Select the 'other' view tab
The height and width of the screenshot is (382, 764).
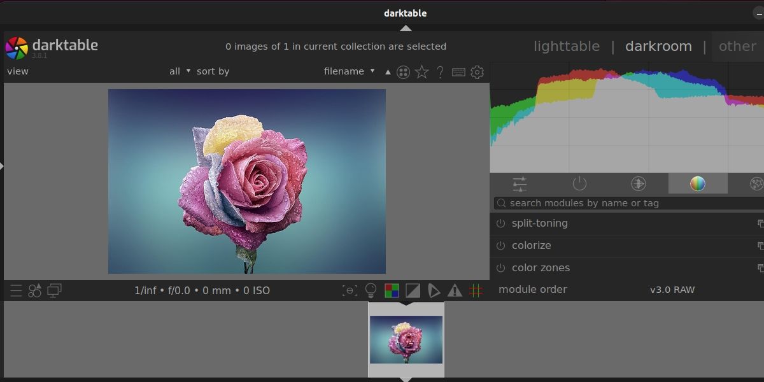737,46
